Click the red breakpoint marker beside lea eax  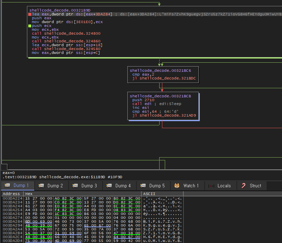[30, 14]
